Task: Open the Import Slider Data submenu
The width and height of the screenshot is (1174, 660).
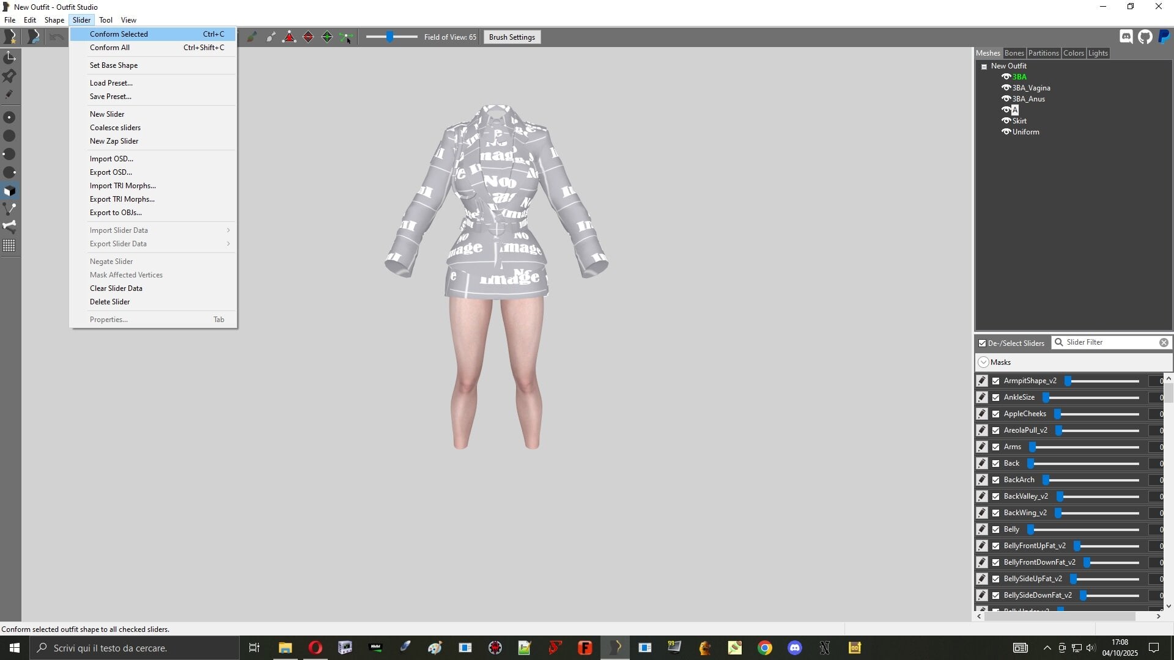Action: coord(153,230)
